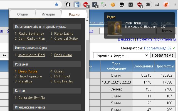Click the Инструминтальный рок category header

47,48
